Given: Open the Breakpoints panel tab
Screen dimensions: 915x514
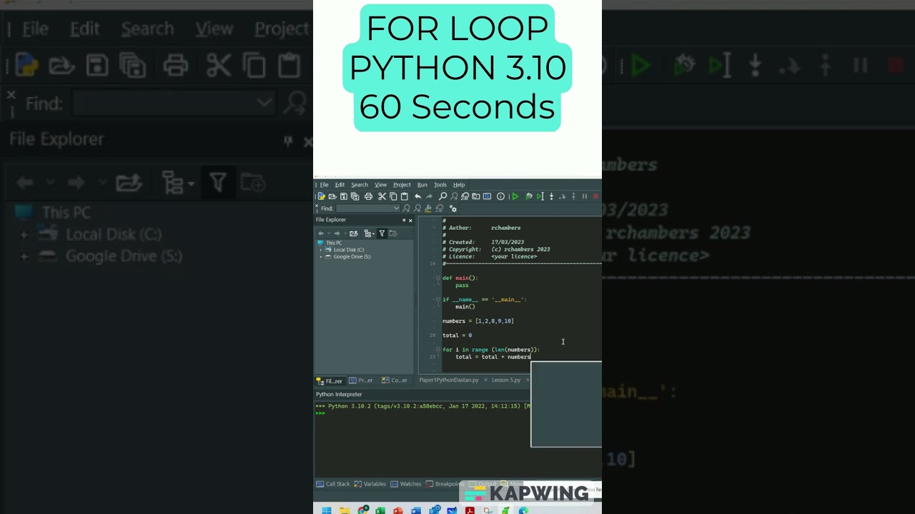Looking at the screenshot, I should [x=445, y=484].
